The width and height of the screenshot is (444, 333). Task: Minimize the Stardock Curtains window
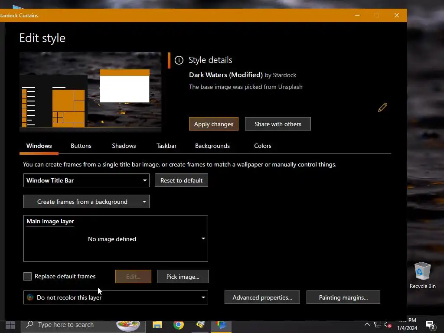357,15
